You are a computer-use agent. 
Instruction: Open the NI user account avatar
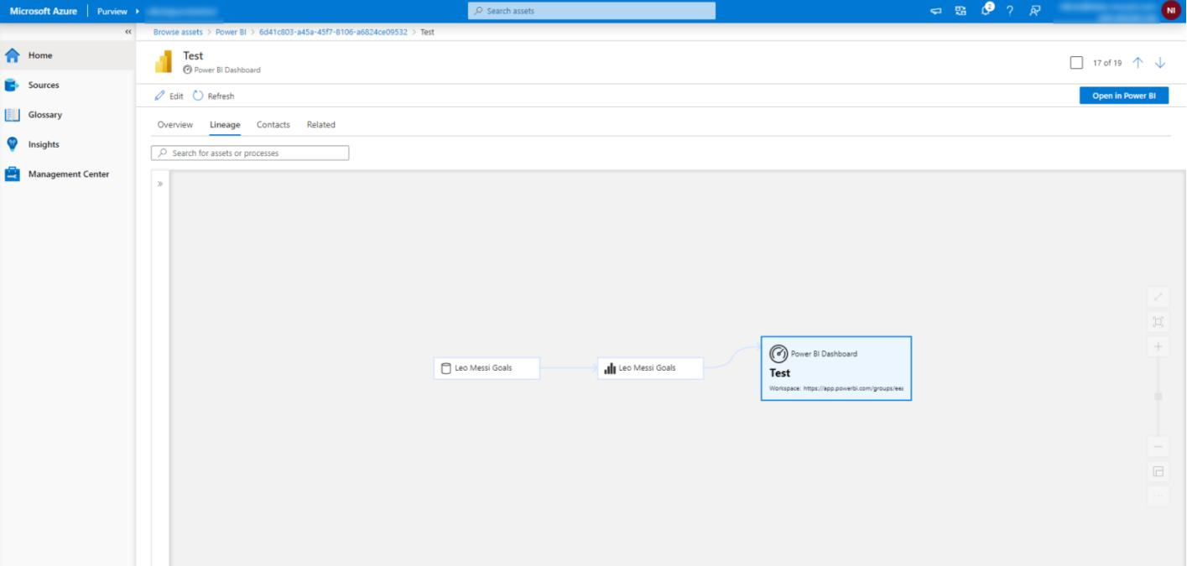coord(1169,11)
